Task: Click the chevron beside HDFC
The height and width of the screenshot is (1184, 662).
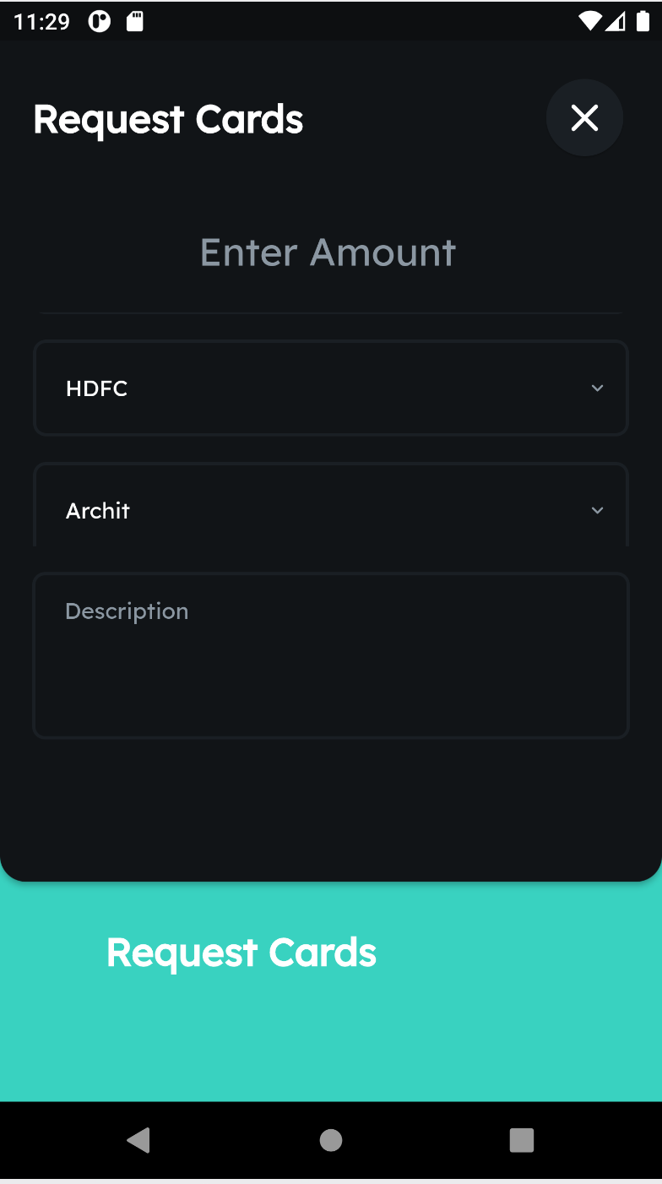Action: coord(597,388)
